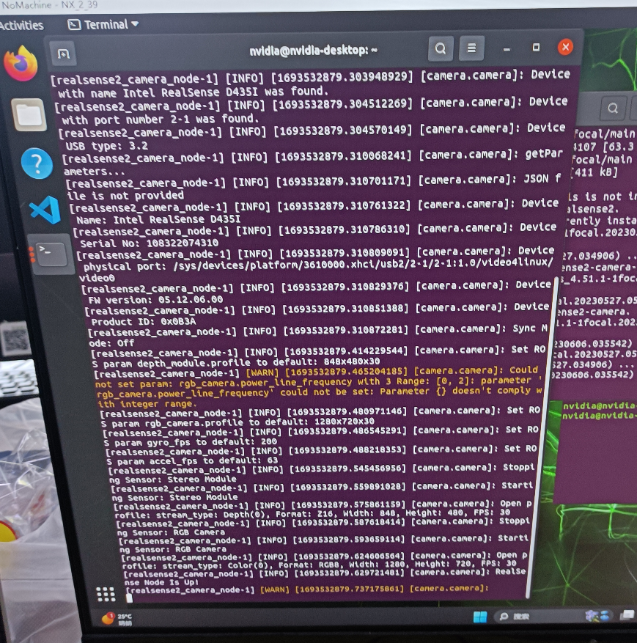637x643 pixels.
Task: Click the yellow WARN power_line_frequency message
Action: pyautogui.click(x=319, y=387)
